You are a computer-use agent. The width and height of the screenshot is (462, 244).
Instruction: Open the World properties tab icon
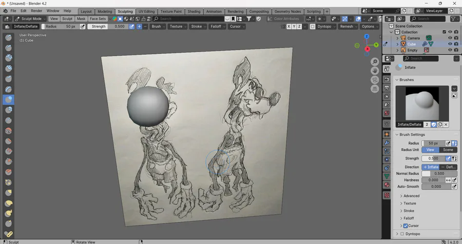pyautogui.click(x=387, y=113)
